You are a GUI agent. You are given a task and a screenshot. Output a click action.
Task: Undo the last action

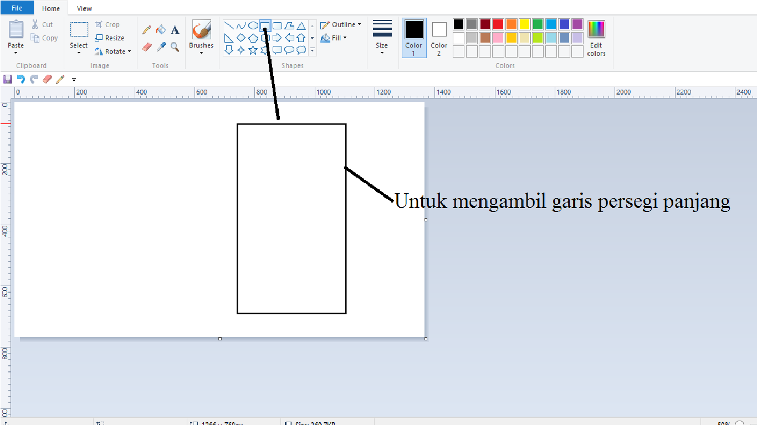pos(21,79)
